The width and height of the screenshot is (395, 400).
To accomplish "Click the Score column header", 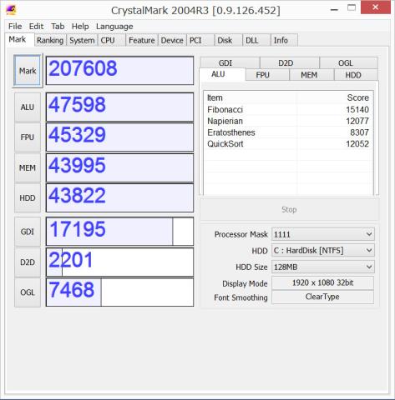I will pyautogui.click(x=334, y=97).
